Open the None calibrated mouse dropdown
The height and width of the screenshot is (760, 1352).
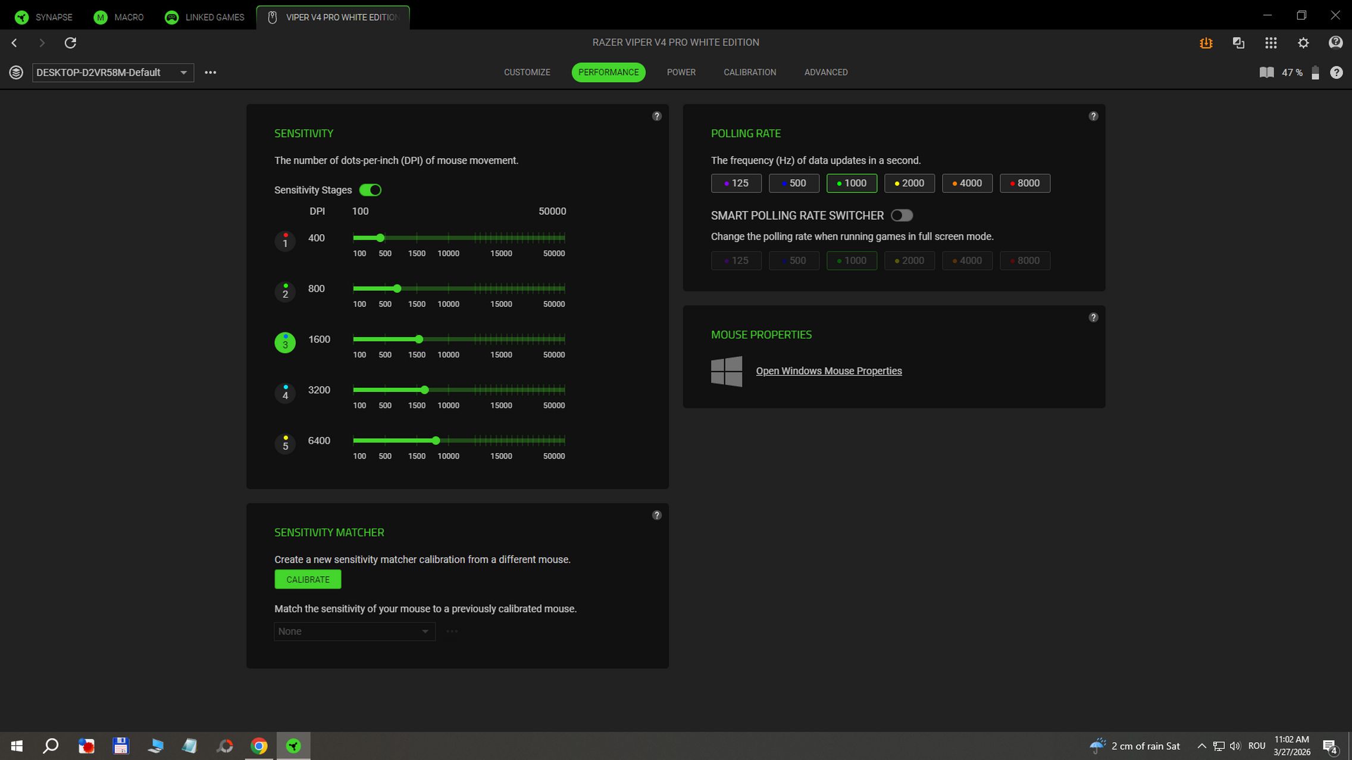tap(354, 632)
